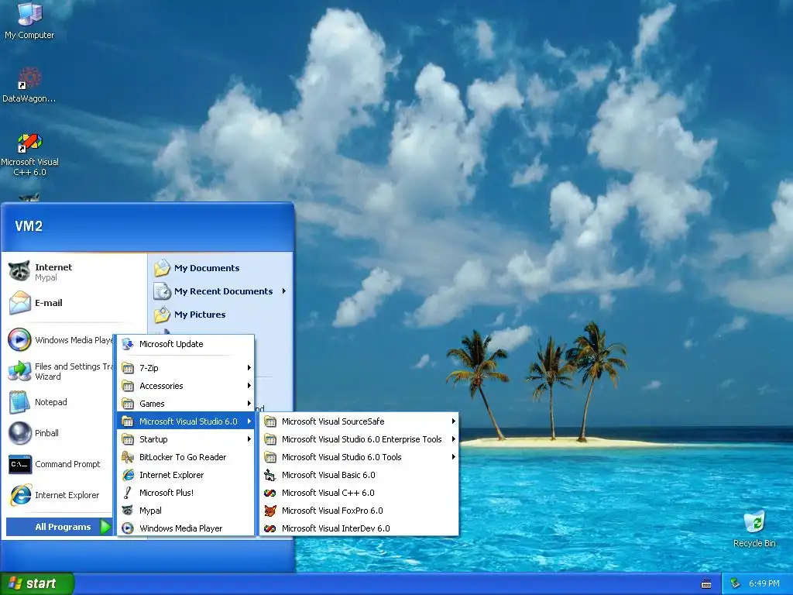Image resolution: width=793 pixels, height=595 pixels.
Task: Click the Notepad icon in Start menu
Action: point(19,402)
